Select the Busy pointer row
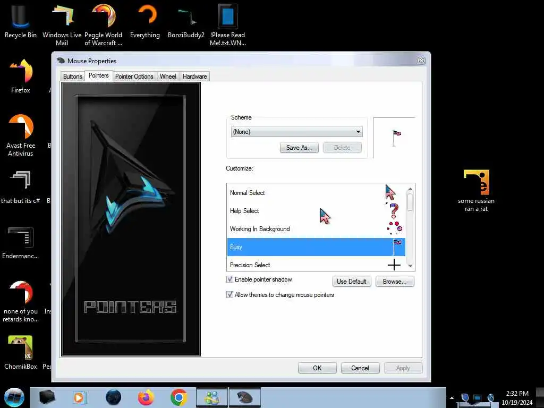Viewport: 544px width, 408px height. [316, 246]
